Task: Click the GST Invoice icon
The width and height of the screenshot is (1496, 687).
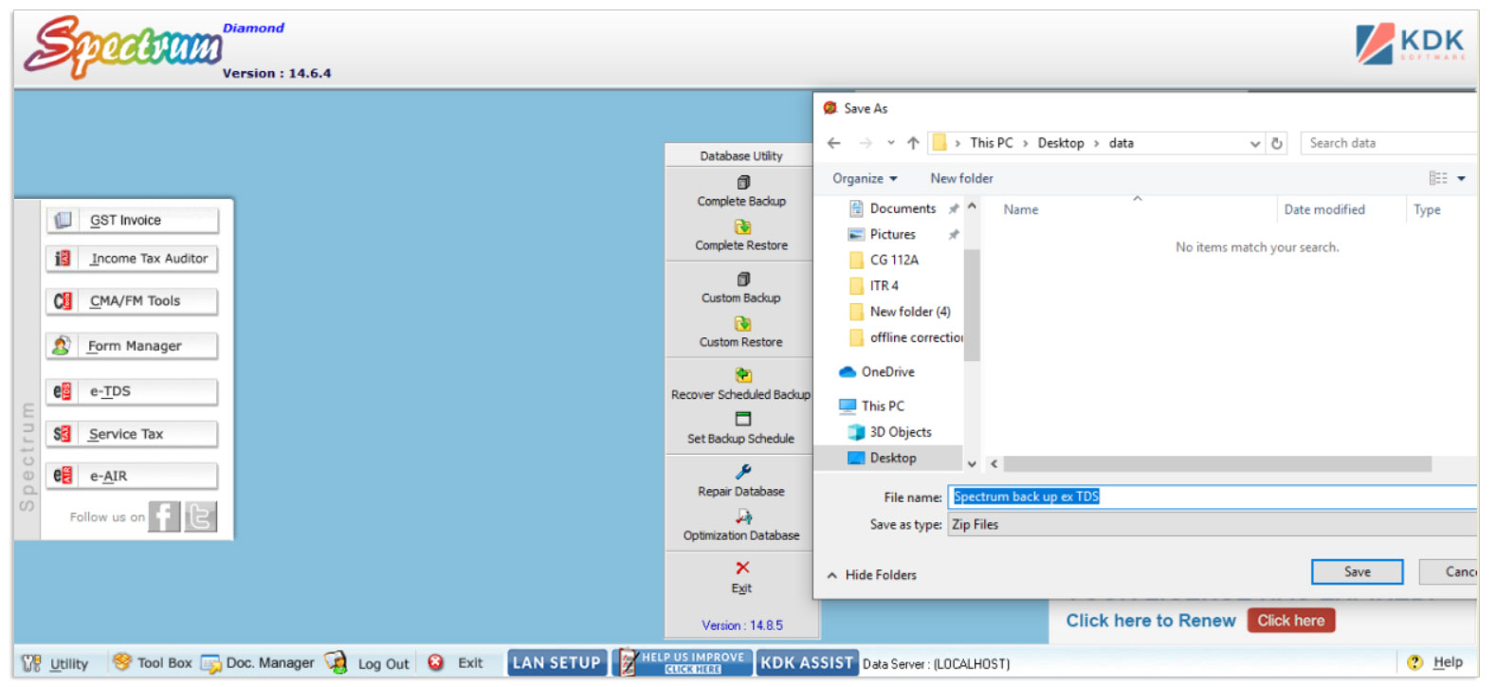Action: click(63, 220)
